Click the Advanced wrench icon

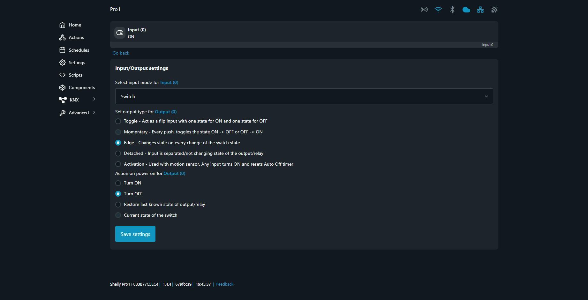tap(62, 113)
